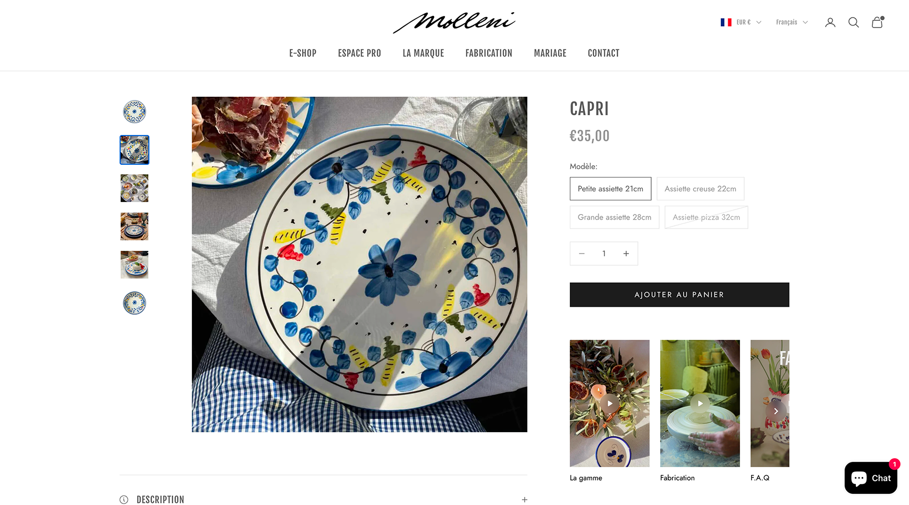Open the E-SHOP menu

coord(302,53)
